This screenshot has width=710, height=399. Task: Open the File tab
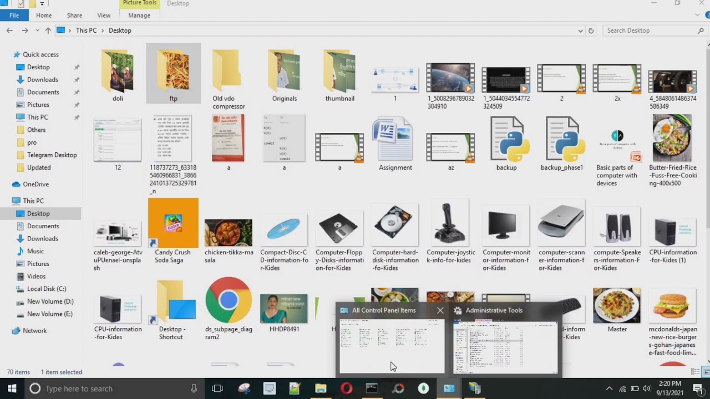(x=14, y=16)
